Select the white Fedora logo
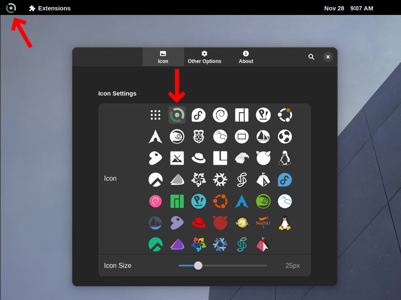 (x=199, y=115)
